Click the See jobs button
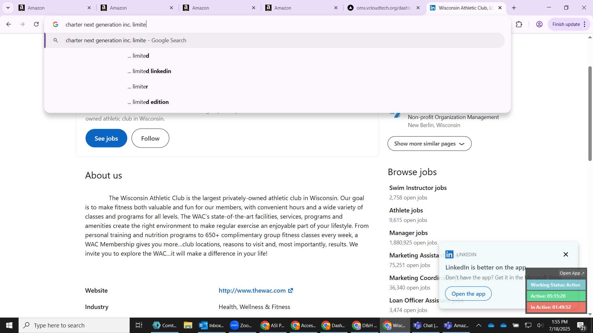Viewport: 593px width, 333px height. tap(106, 138)
